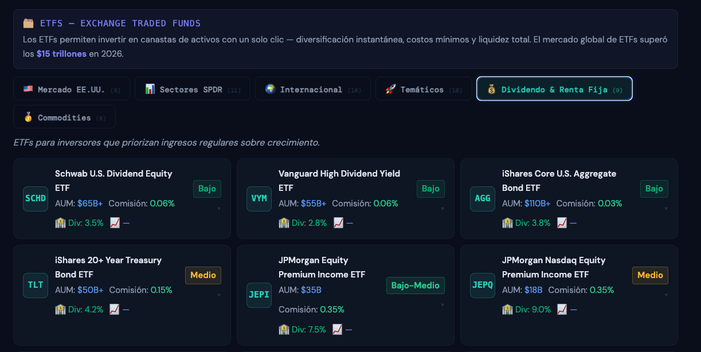Select the Internacional tab
The image size is (701, 352).
(313, 89)
